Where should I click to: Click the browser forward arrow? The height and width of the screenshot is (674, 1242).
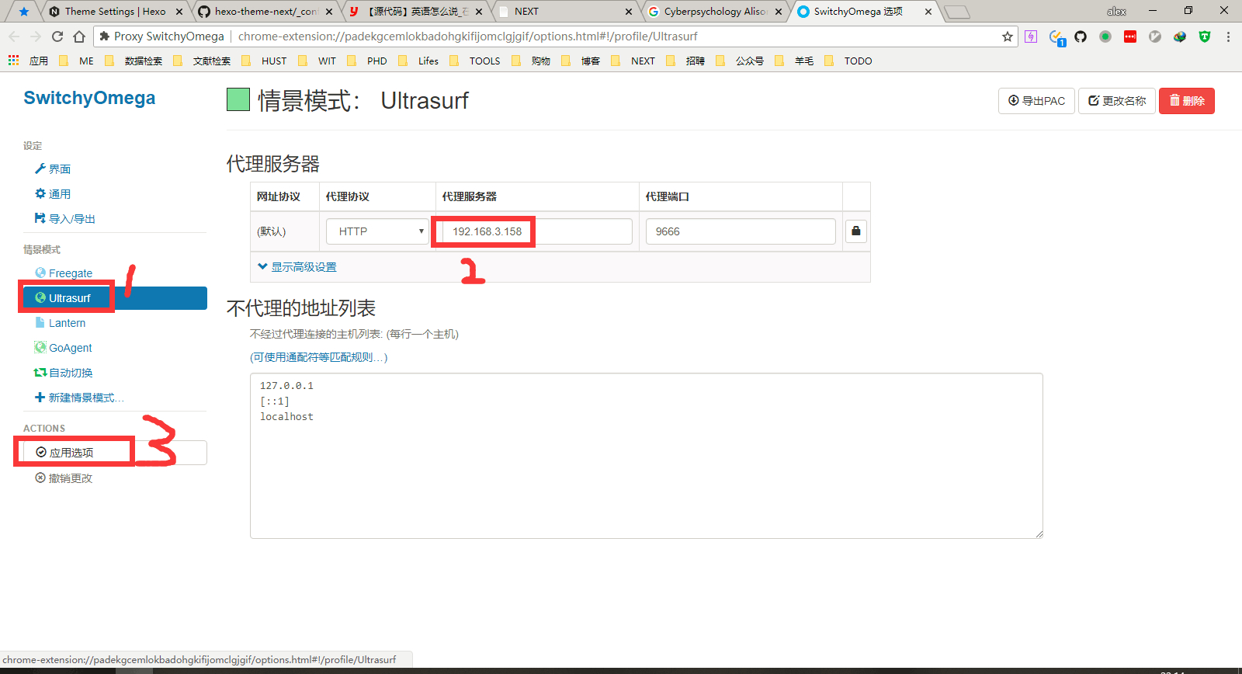[x=36, y=36]
